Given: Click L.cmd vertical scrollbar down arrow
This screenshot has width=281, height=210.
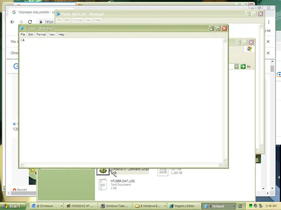Looking at the screenshot, I should tap(225, 160).
